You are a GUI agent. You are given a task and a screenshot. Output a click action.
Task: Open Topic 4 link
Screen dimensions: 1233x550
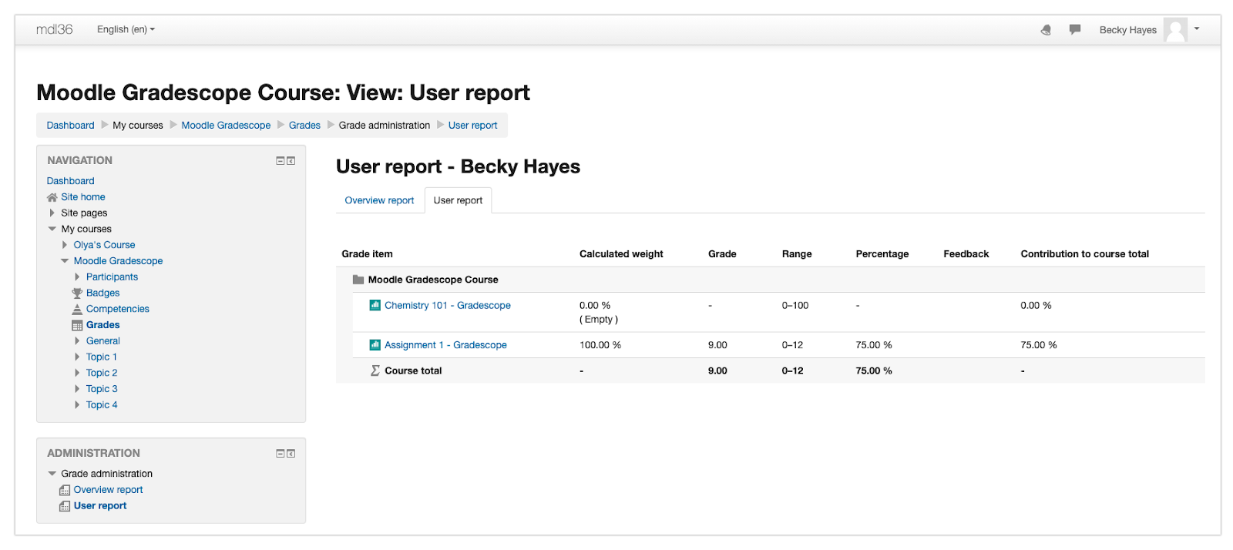[x=101, y=404]
